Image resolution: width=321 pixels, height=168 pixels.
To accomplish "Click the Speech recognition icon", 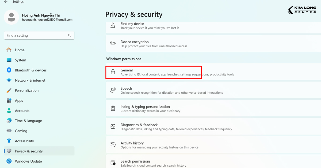I will [x=113, y=90].
